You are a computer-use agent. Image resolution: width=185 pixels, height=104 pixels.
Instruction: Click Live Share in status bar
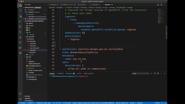tap(67, 103)
